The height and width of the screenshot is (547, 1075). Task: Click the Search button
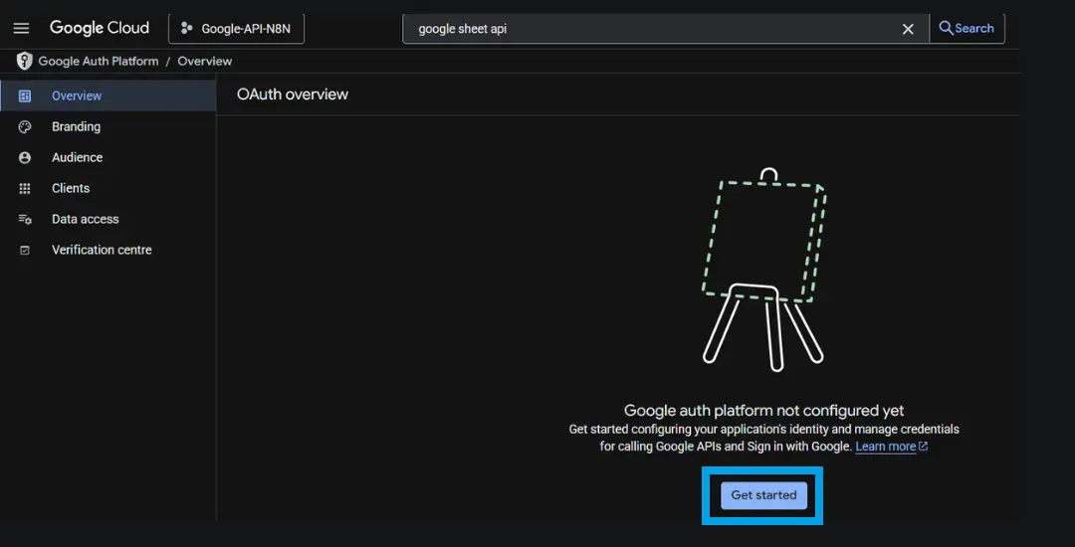967,29
